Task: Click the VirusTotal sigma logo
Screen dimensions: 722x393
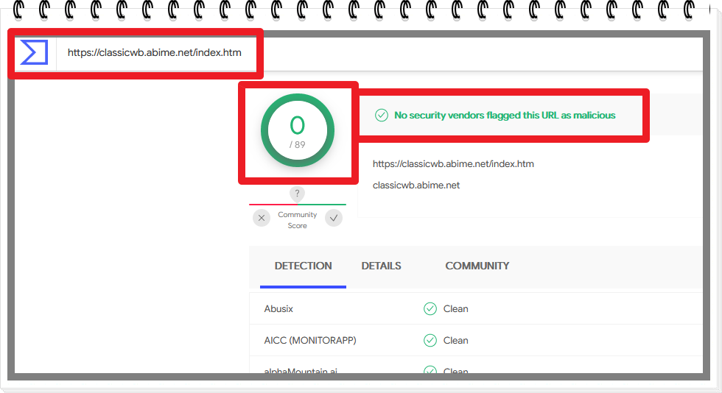Action: [x=34, y=52]
